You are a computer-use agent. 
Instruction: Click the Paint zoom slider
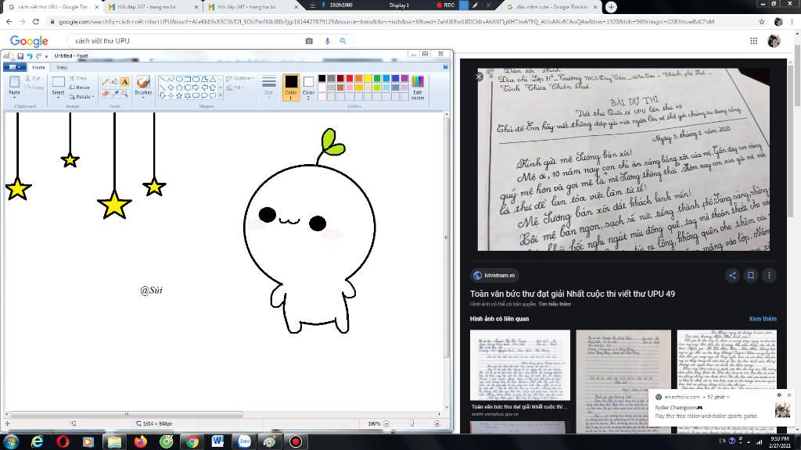click(x=411, y=423)
